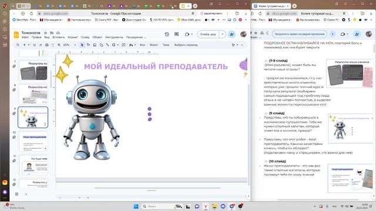Open the Инструменты menu in Slides
Screen dimensions: 376x211
(114, 38)
